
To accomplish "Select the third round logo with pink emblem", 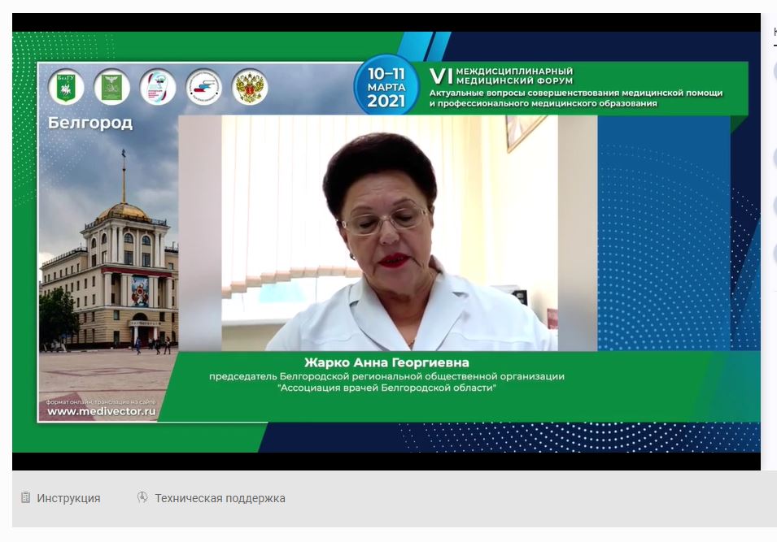I will point(157,87).
